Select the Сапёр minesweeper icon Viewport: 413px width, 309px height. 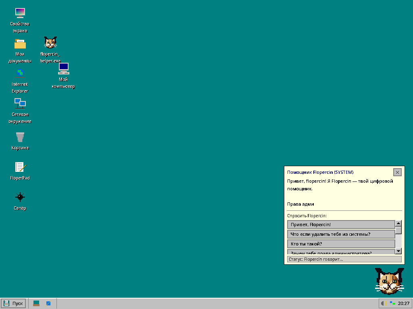tap(20, 201)
